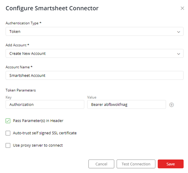Click the token Key field containing Authorization

45,104
